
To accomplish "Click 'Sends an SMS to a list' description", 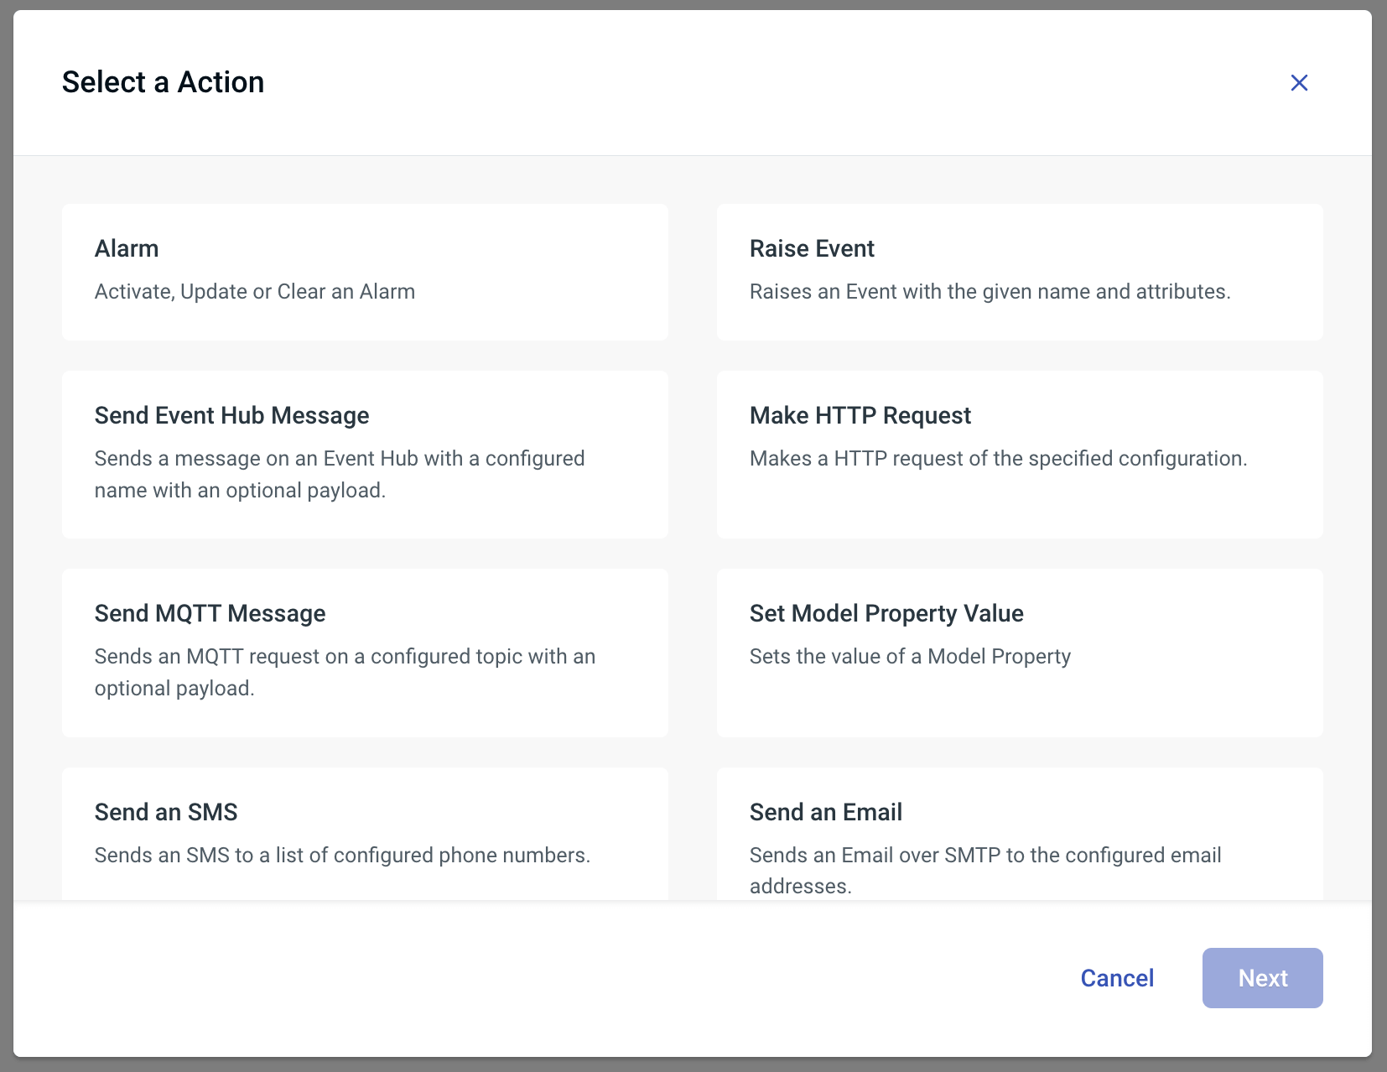I will (x=342, y=856).
